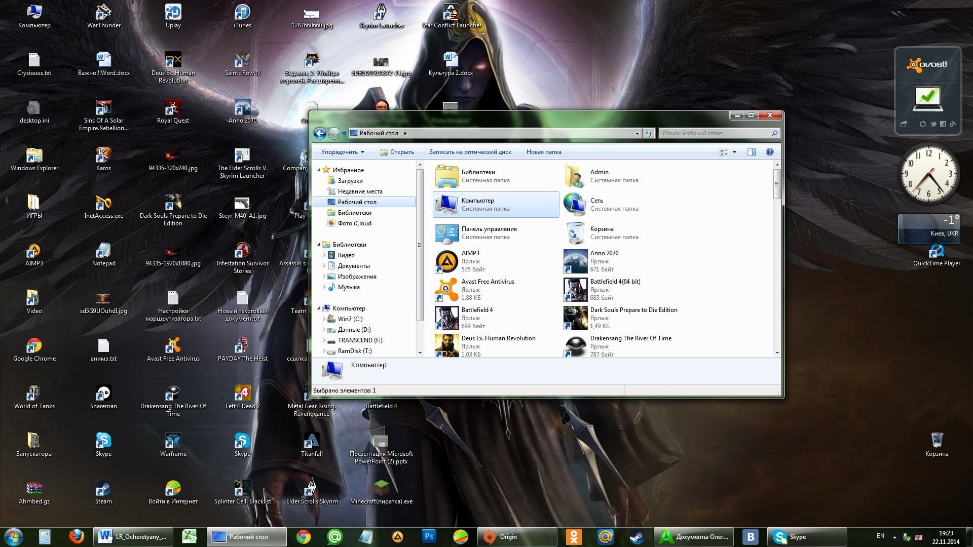Select Панель управления icon in file list
This screenshot has width=973, height=547.
[x=447, y=233]
